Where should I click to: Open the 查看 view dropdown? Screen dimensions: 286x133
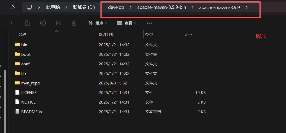pos(127,23)
